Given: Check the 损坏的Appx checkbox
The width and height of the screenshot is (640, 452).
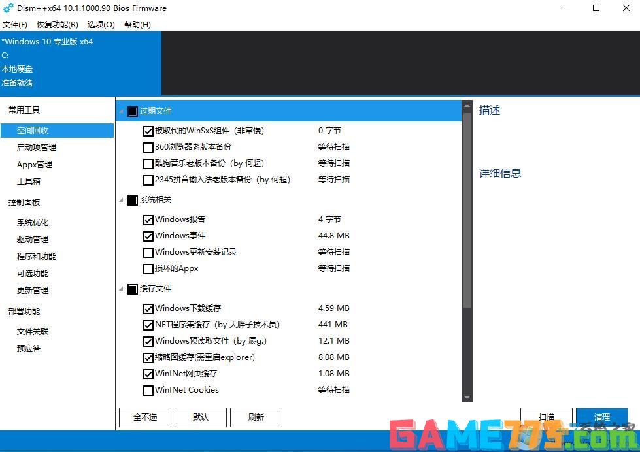Looking at the screenshot, I should [x=148, y=269].
